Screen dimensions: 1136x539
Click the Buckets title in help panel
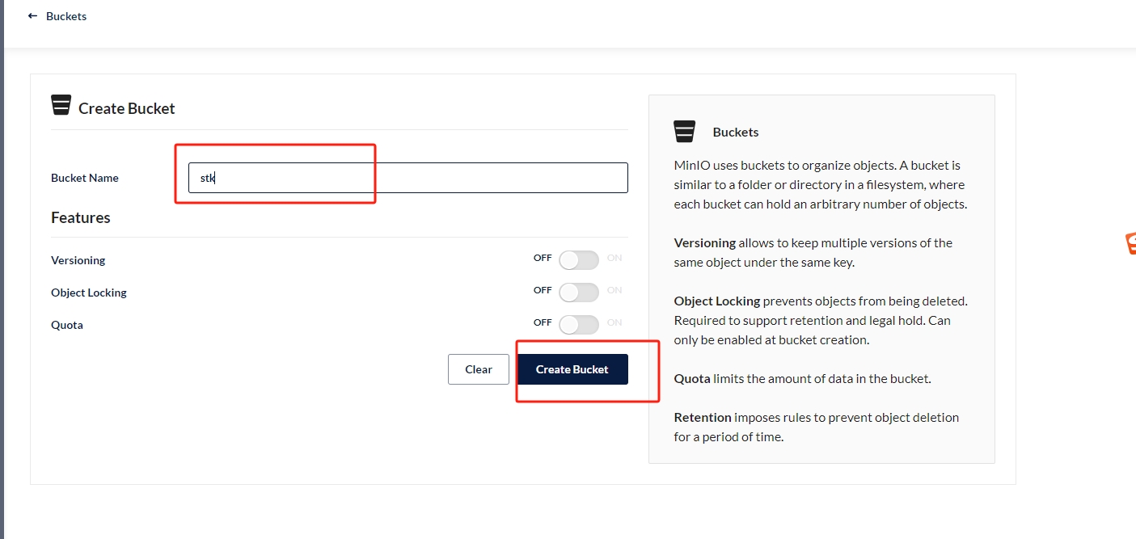tap(736, 132)
